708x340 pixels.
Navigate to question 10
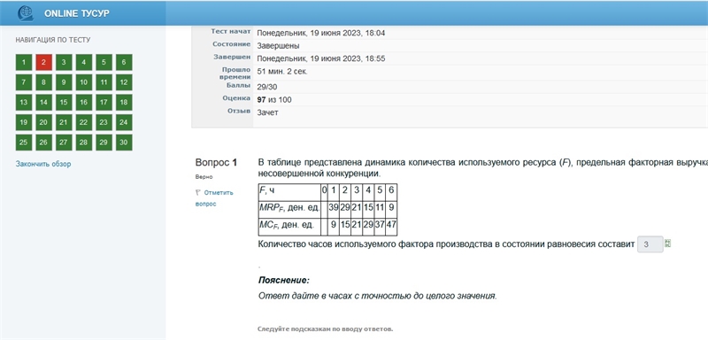point(83,82)
